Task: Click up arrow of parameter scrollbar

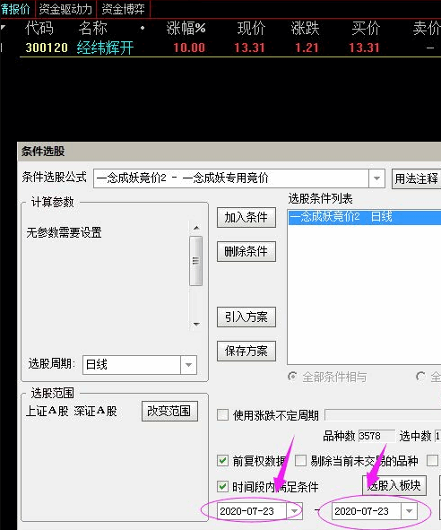Action: (x=196, y=228)
